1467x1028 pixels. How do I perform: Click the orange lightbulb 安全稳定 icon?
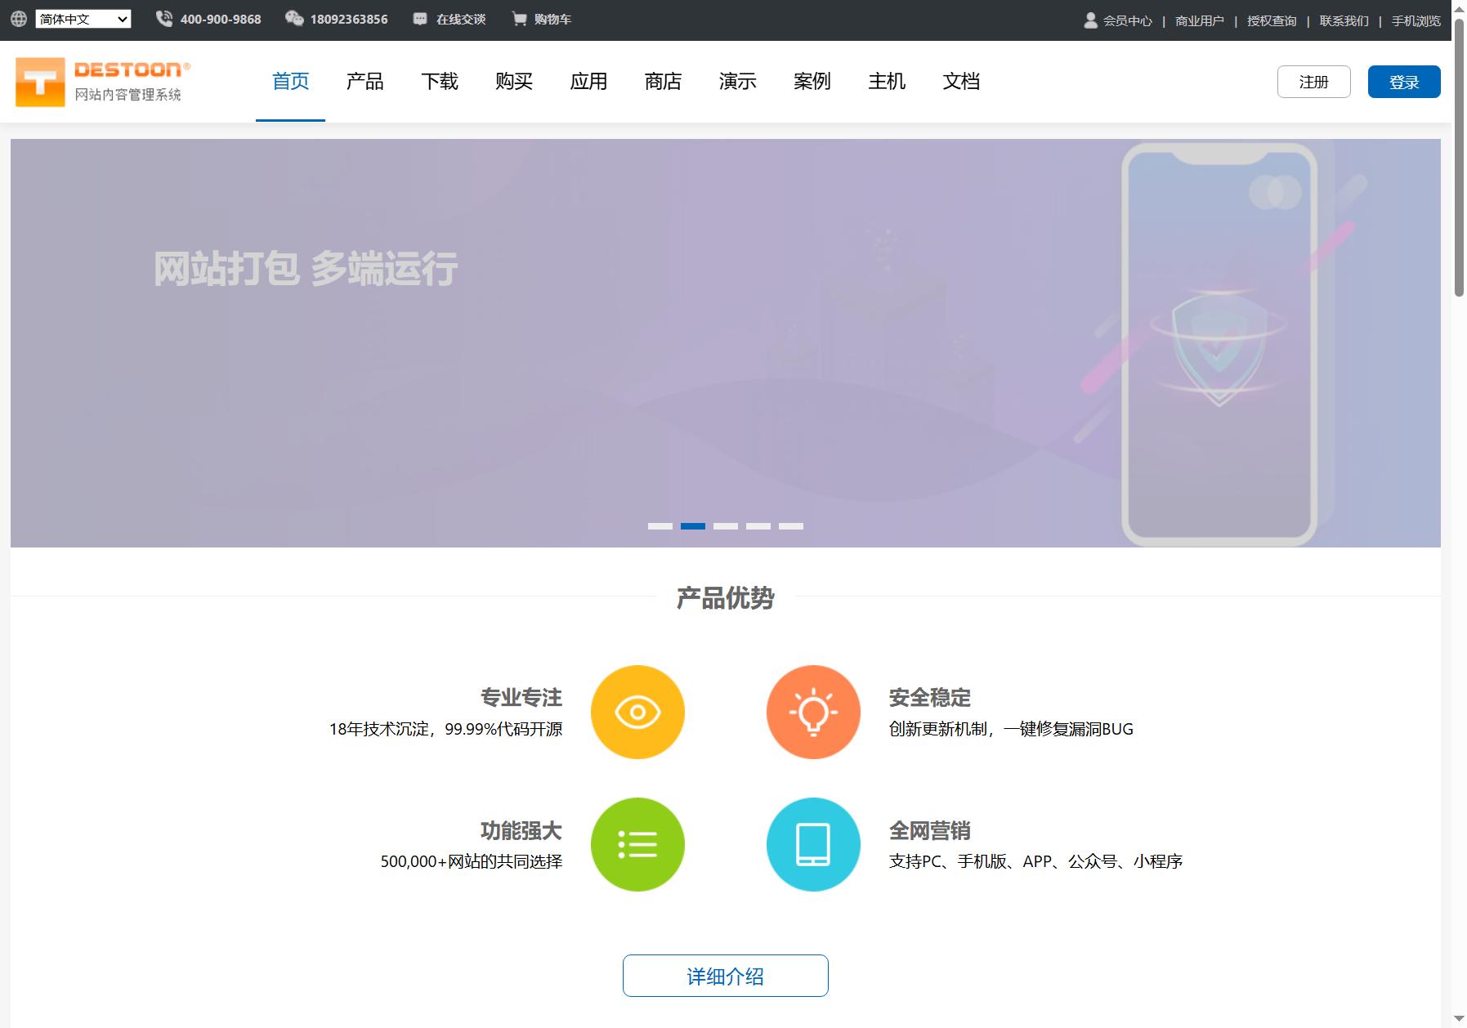[x=813, y=712]
